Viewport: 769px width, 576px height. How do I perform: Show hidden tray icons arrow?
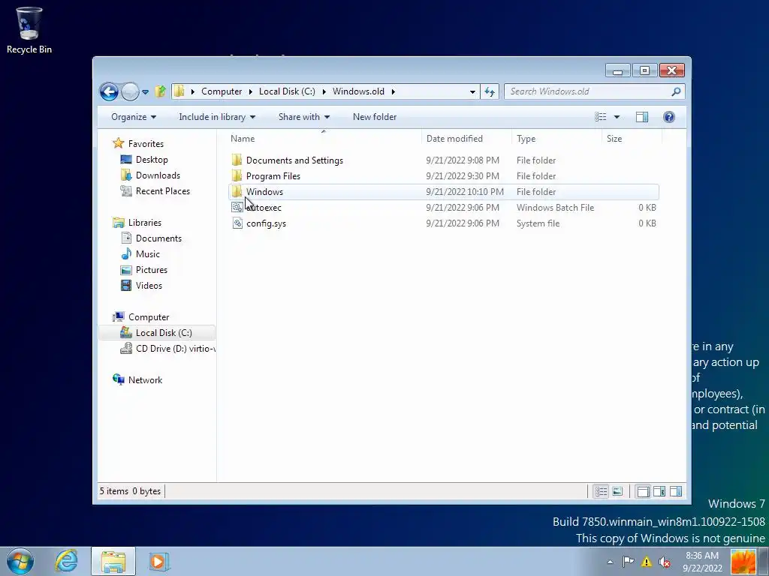pyautogui.click(x=610, y=562)
